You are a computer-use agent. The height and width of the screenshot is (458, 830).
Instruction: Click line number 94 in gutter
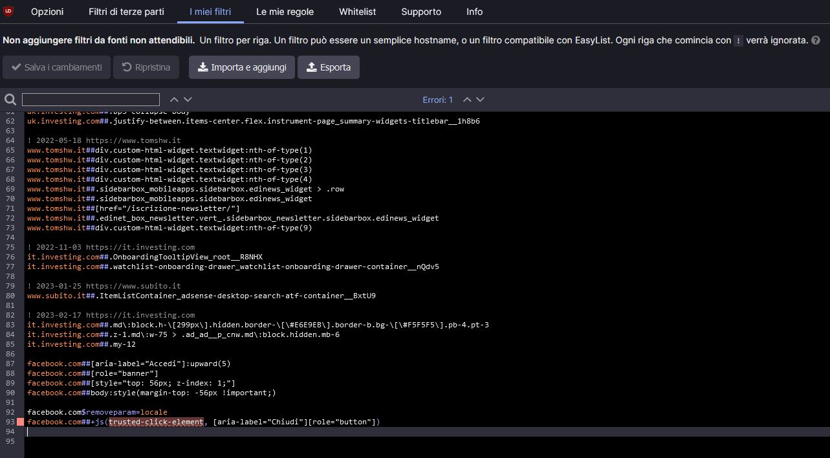click(10, 431)
